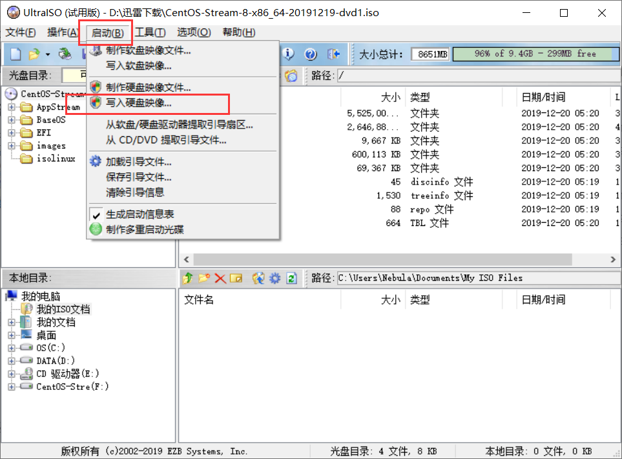The image size is (622, 459).
Task: Open the 启动(B) menu
Action: 107,33
